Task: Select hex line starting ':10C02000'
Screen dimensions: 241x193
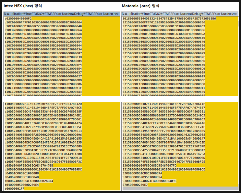Action: click(x=43, y=30)
